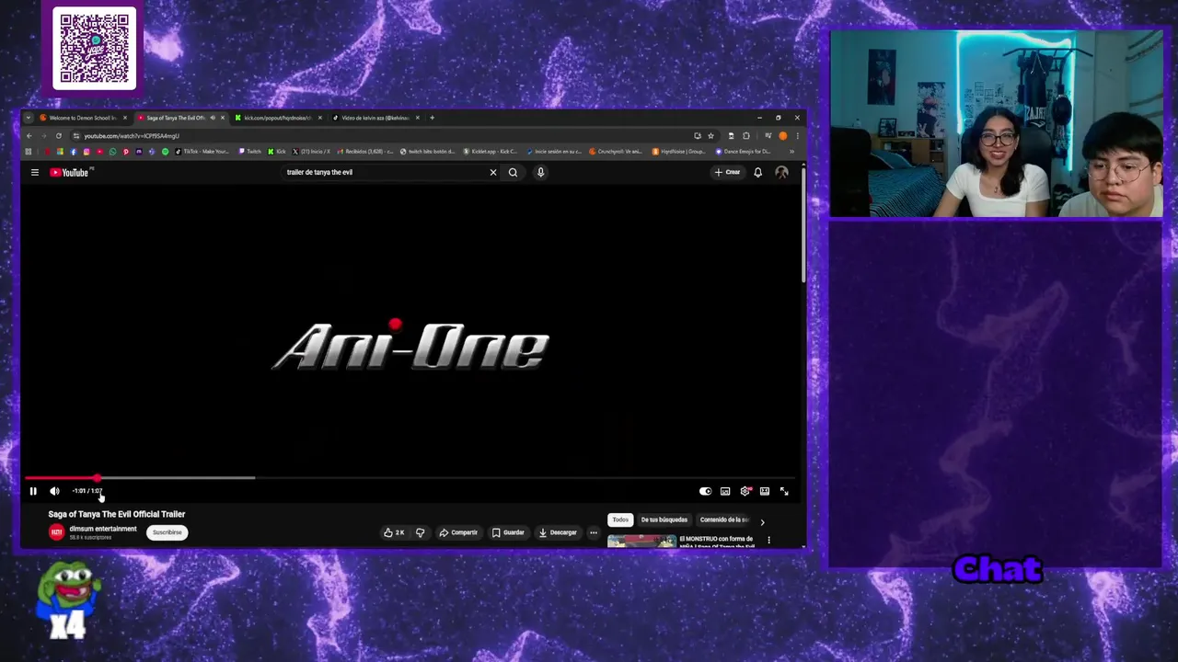Click the red playhead on progress bar
The image size is (1178, 662).
[98, 478]
